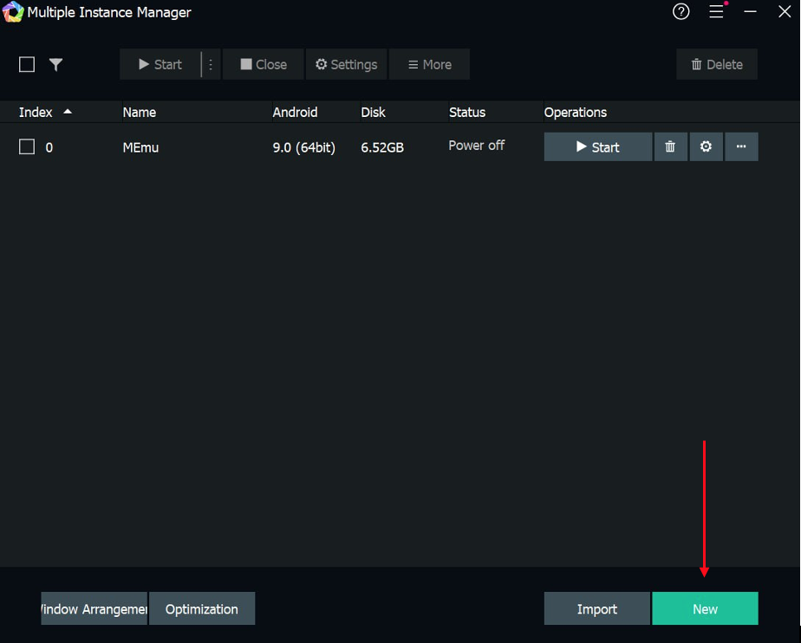Click the MEmu logo in the title bar

tap(12, 12)
